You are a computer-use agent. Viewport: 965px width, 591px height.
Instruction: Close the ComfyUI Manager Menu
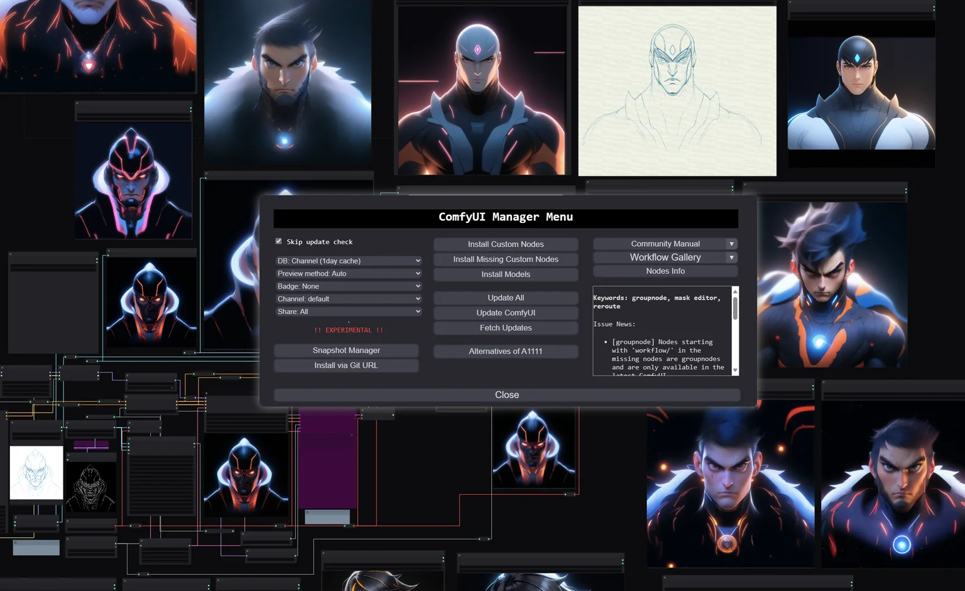(507, 395)
